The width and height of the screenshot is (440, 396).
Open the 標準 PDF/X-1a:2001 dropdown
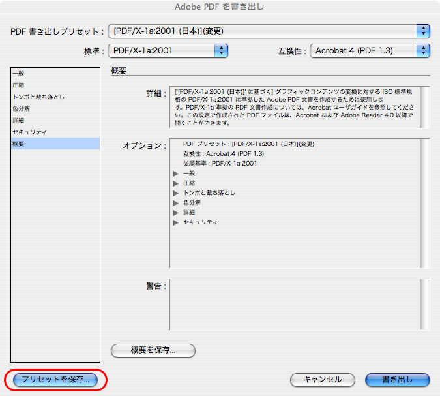click(168, 51)
